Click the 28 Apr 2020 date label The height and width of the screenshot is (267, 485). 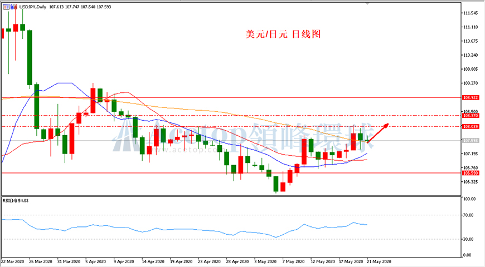(x=237, y=262)
